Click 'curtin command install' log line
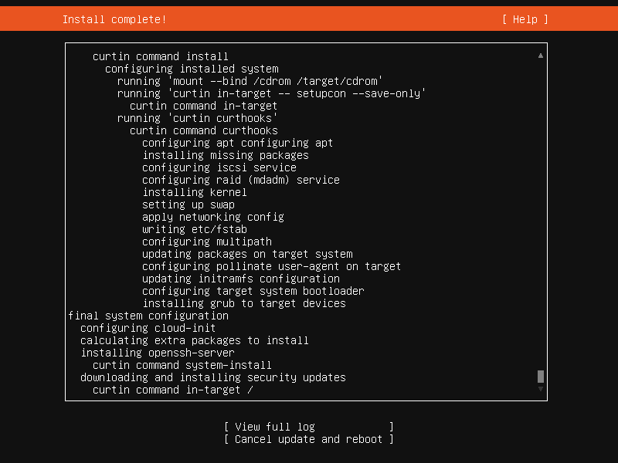 tap(161, 56)
